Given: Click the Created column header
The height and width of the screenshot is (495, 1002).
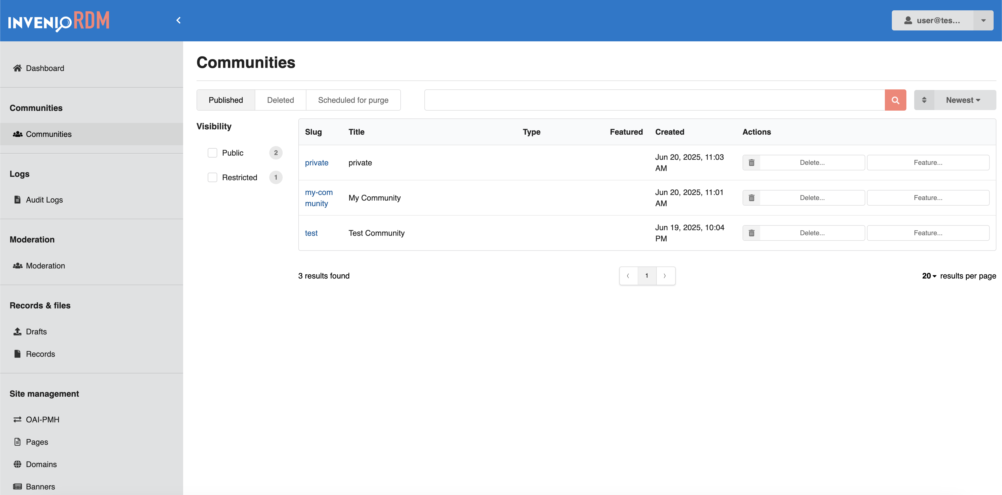Looking at the screenshot, I should [669, 132].
